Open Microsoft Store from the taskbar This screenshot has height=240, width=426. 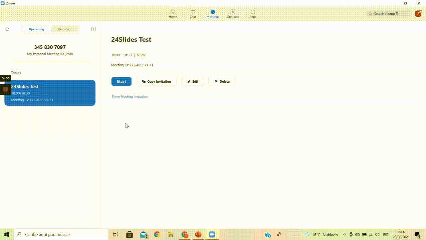pyautogui.click(x=129, y=234)
